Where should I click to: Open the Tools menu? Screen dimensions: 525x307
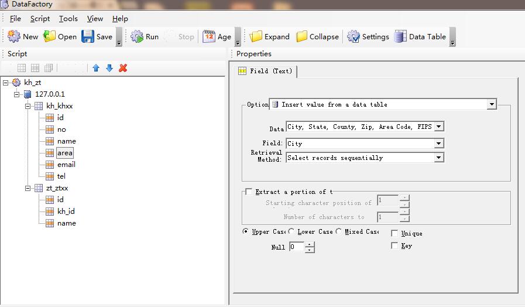click(x=68, y=19)
